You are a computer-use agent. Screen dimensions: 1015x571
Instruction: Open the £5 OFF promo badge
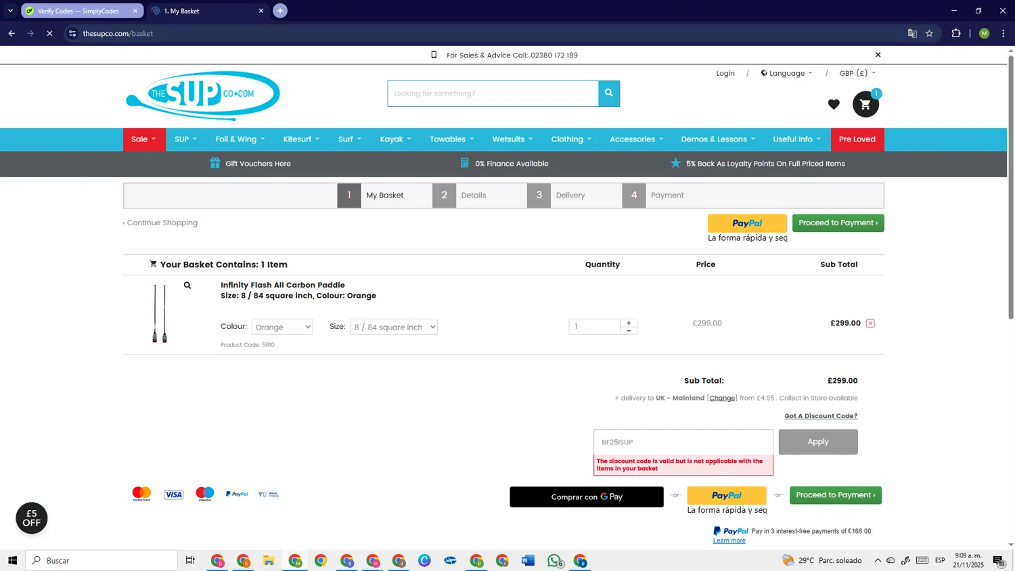(x=32, y=518)
